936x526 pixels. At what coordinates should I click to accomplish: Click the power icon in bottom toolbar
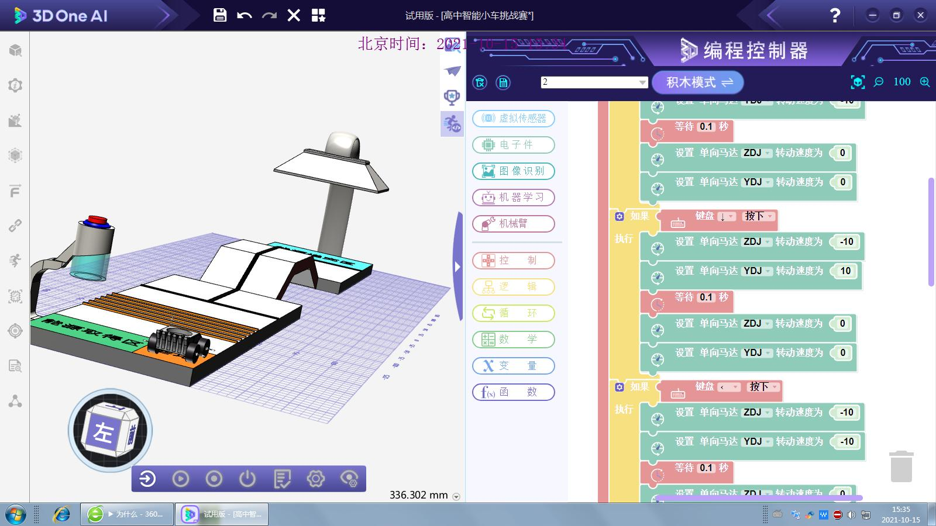point(247,479)
